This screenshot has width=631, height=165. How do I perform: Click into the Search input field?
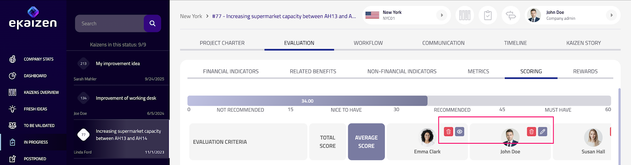coord(110,24)
